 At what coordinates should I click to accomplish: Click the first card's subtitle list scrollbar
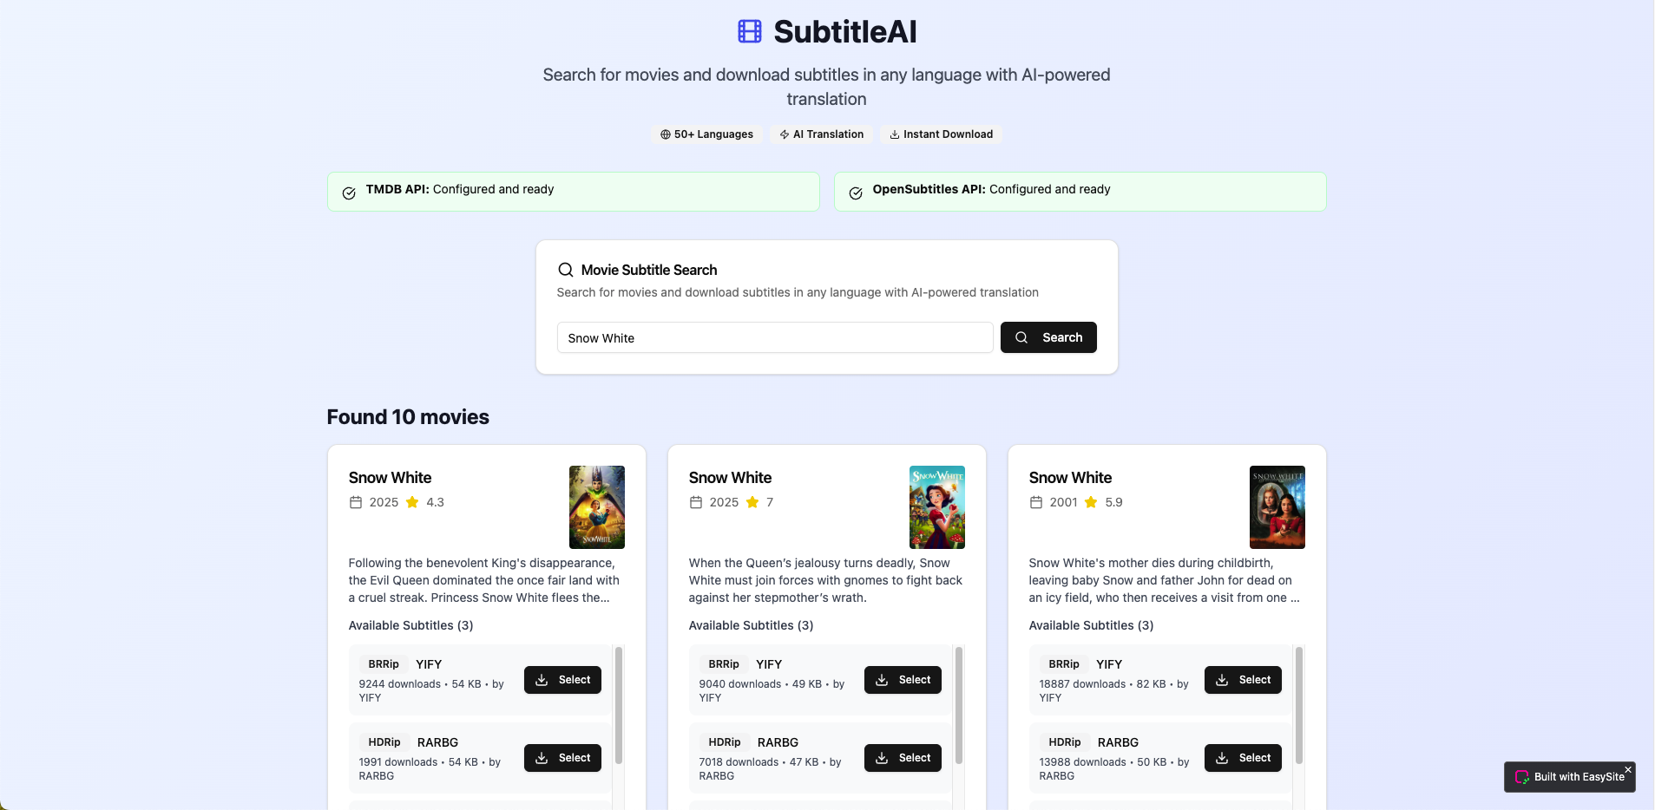coord(619,705)
